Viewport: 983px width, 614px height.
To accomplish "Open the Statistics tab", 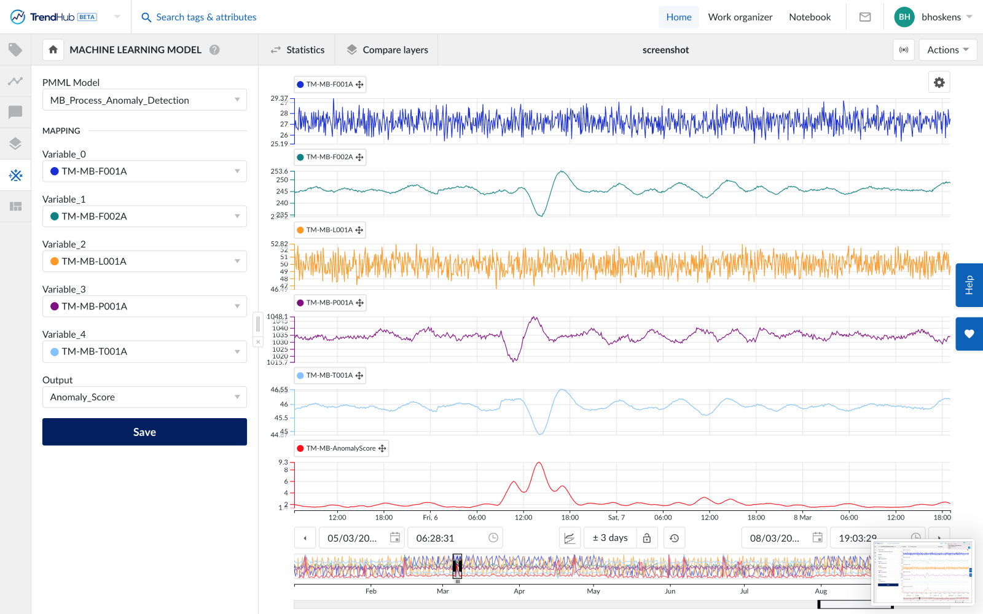I will point(297,50).
